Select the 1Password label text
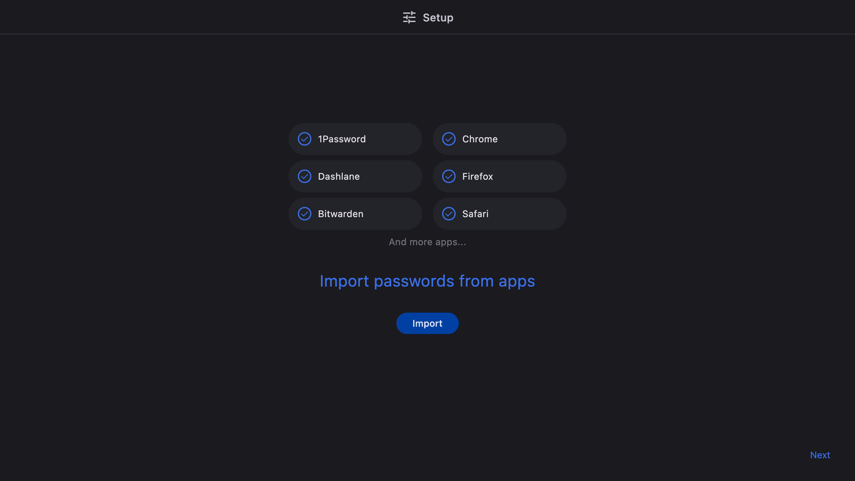Viewport: 855px width, 481px height. pyautogui.click(x=342, y=139)
